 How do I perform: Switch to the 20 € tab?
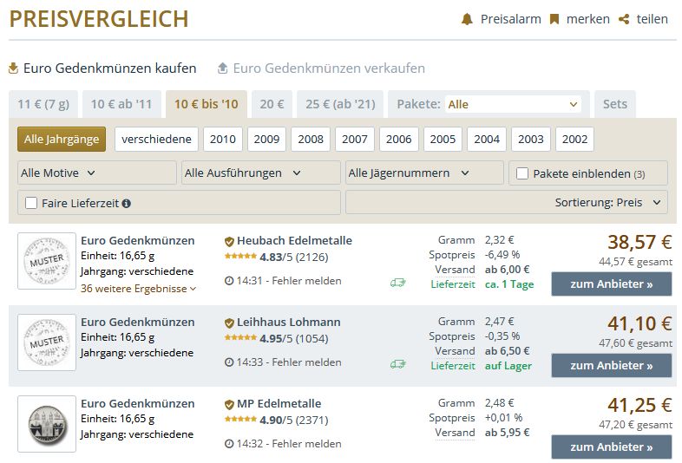coord(272,104)
